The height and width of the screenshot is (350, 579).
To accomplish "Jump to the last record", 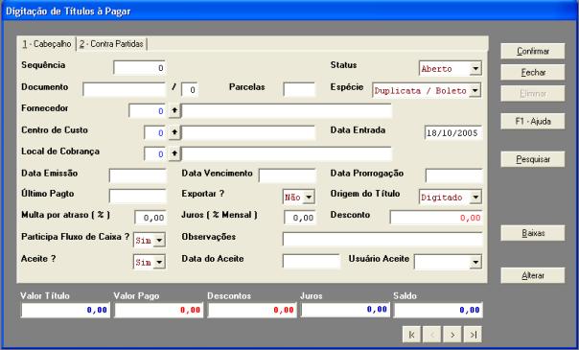I will point(473,335).
